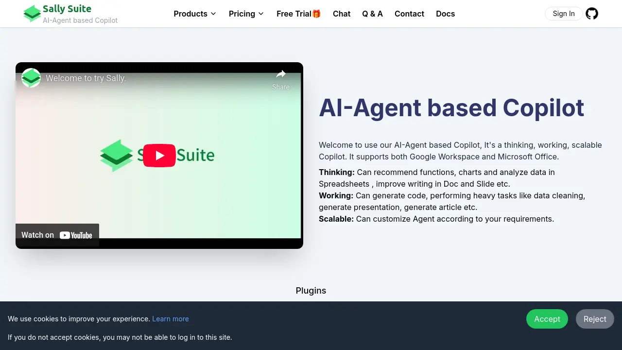The width and height of the screenshot is (622, 350).
Task: Play the YouTube video
Action: (x=159, y=156)
